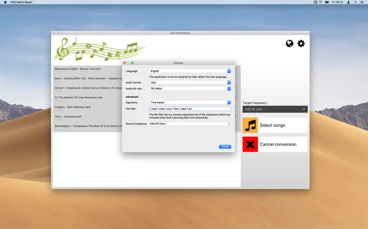Click the Close button in Settings

click(x=225, y=147)
